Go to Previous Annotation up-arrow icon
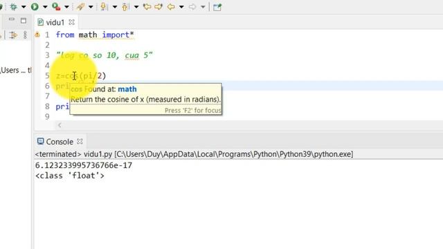This screenshot has width=443, height=249. tap(125, 7)
